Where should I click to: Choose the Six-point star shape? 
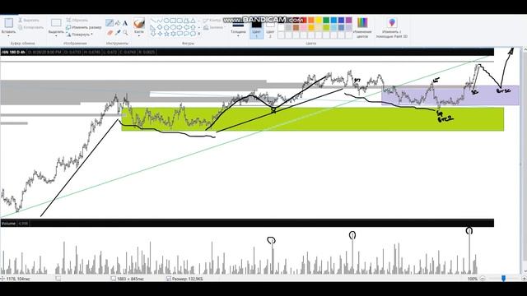pos(173,34)
